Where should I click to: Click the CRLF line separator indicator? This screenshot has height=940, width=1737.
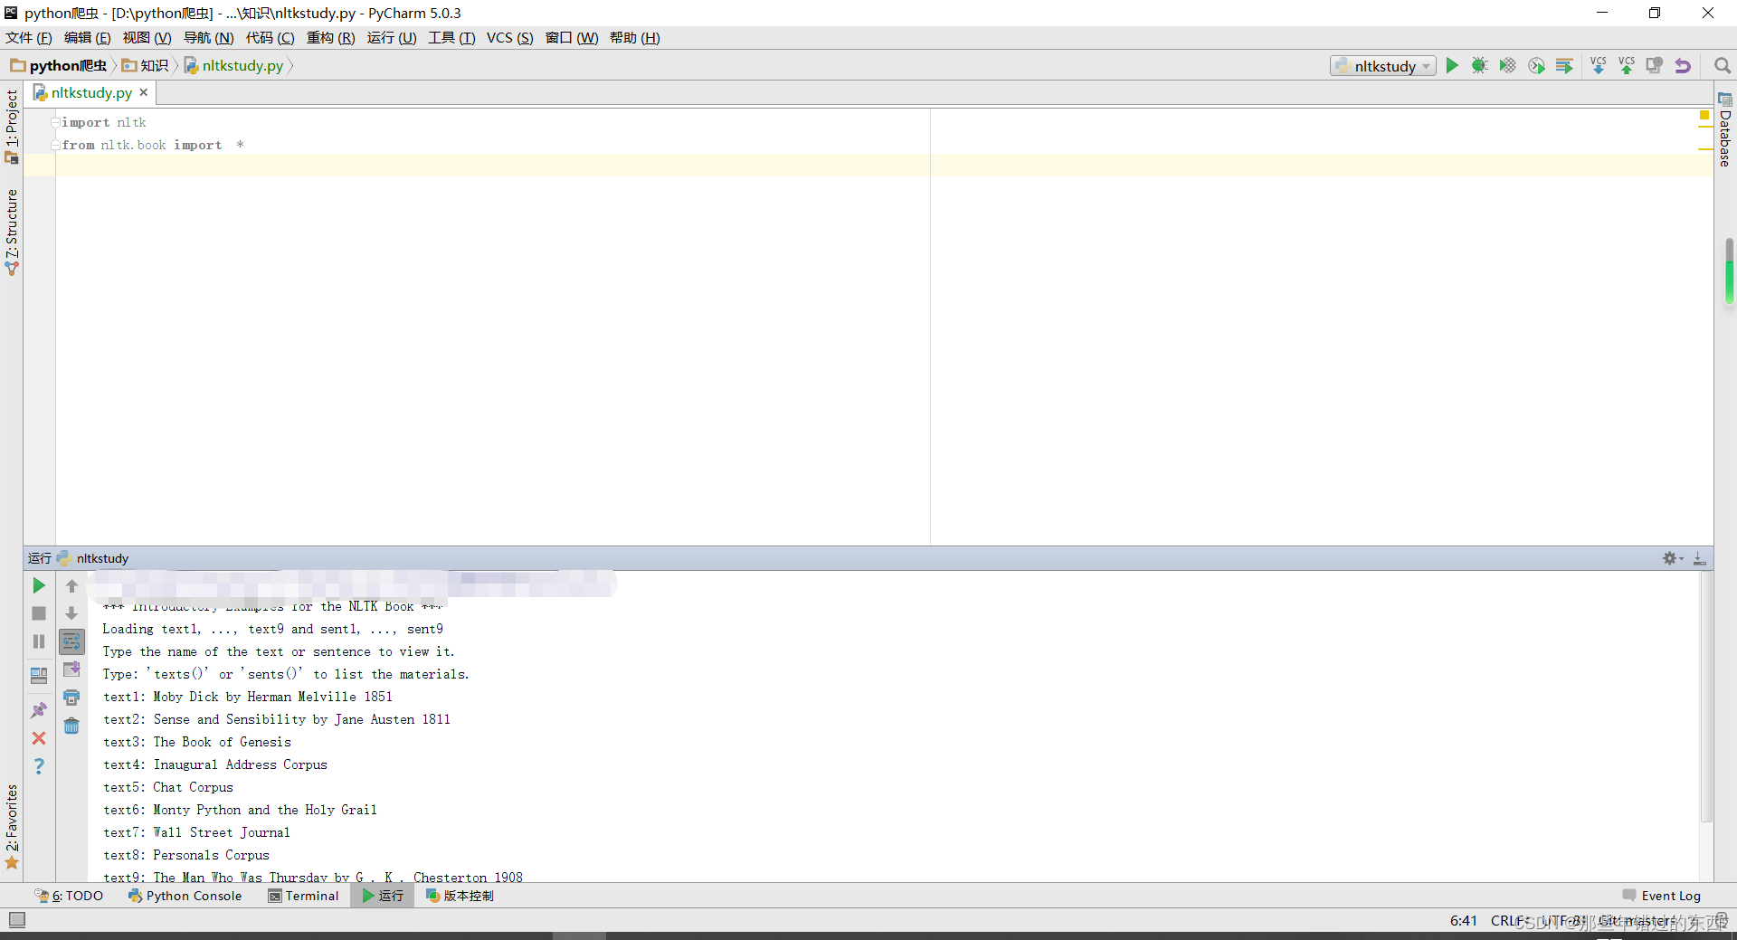(x=1509, y=920)
